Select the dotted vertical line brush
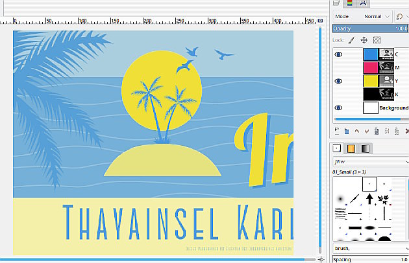This screenshot has width=409, height=263. 369,213
